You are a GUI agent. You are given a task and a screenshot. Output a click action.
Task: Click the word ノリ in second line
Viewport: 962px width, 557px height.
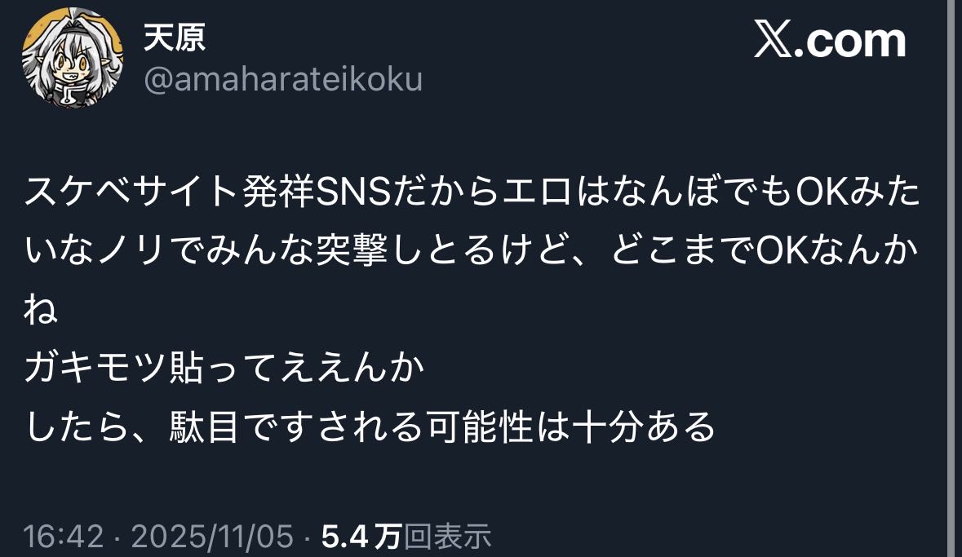pos(131,250)
